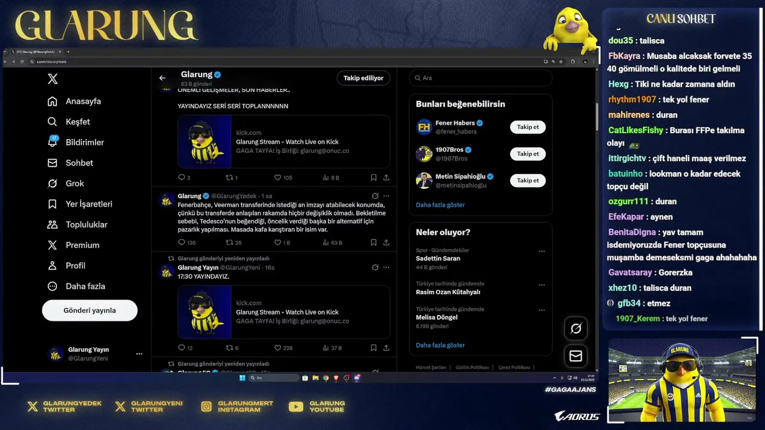The width and height of the screenshot is (765, 430).
Task: Bookmark the first post with 105 likes
Action: 374,177
